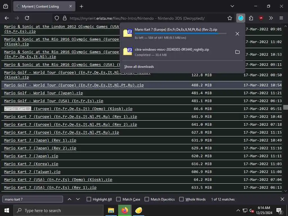Click the Mario Kart 7 download progress bar
This screenshot has height=216, width=288.
pos(181,33)
